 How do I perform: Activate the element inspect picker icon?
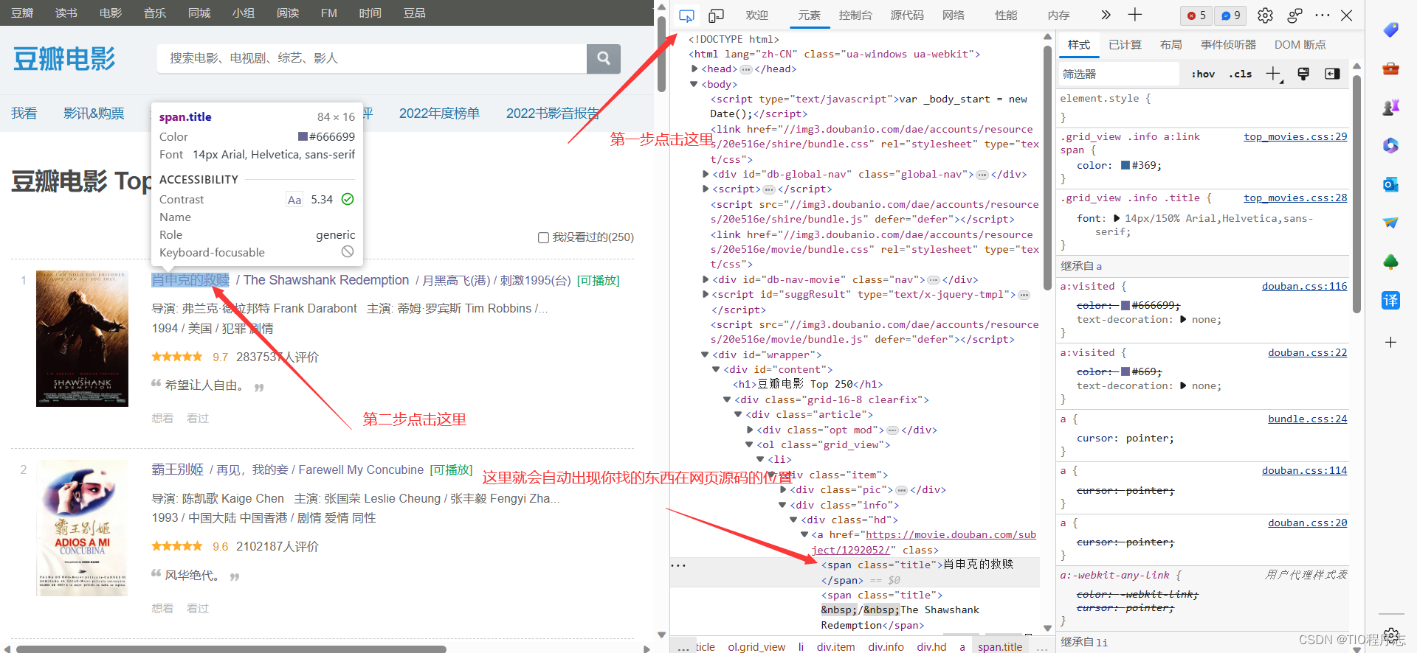tap(686, 15)
